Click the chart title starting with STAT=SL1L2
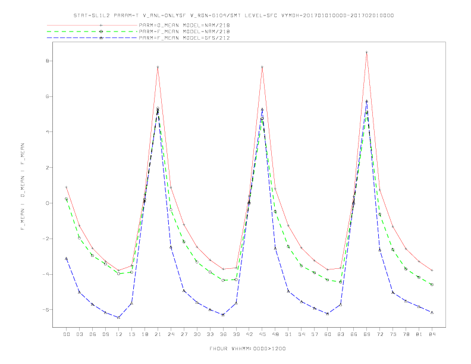The height and width of the screenshot is (364, 471). 233,15
